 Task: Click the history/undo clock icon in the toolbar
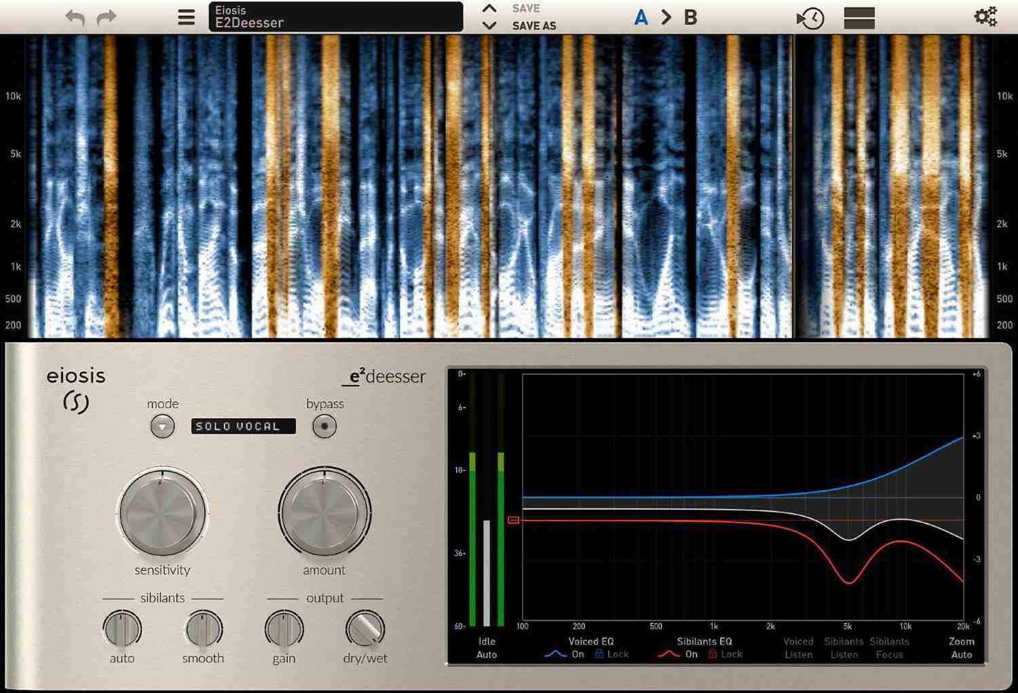810,17
